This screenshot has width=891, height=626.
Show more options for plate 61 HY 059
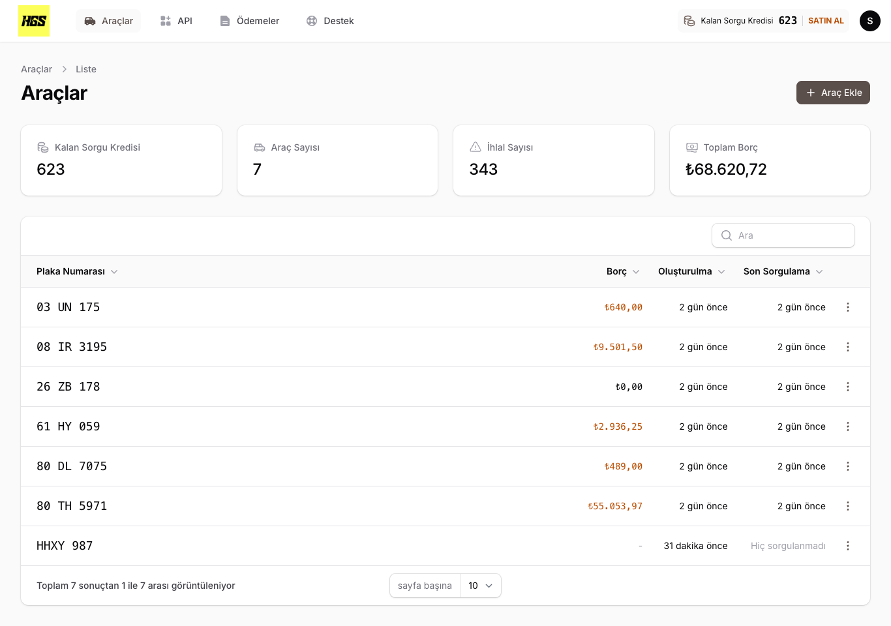coord(847,426)
